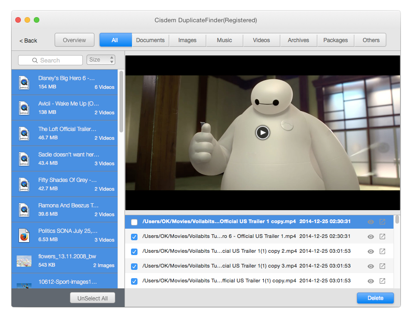Reveal Official US Trailer 1.mp4 in Finder icon

click(382, 237)
